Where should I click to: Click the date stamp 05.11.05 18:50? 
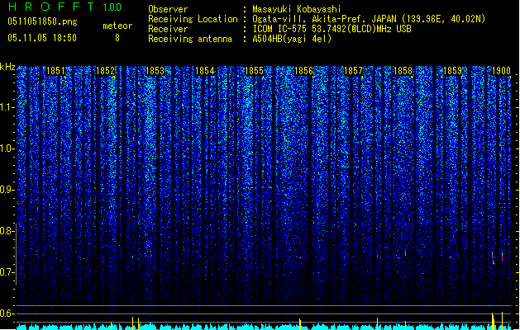point(42,38)
